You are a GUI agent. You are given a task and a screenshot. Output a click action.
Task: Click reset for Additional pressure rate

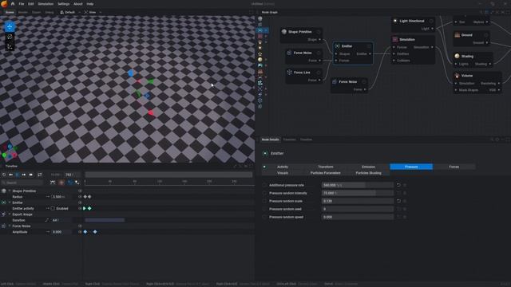(x=398, y=185)
